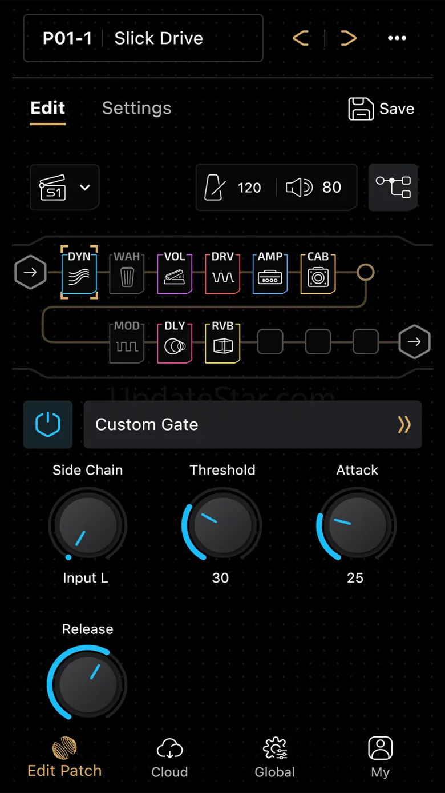Screen dimensions: 445x793
Task: Toggle the MOD modulation block
Action: (x=127, y=342)
